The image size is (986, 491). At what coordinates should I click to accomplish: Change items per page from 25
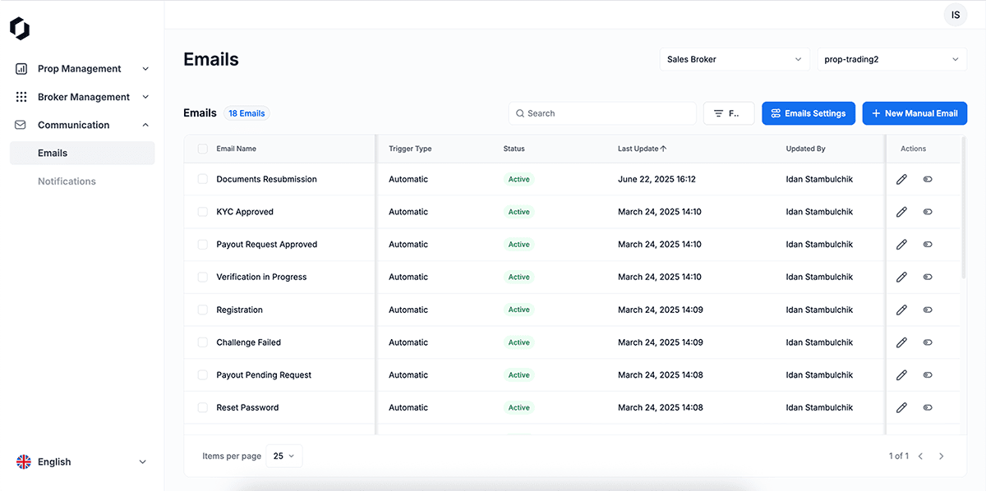[284, 456]
